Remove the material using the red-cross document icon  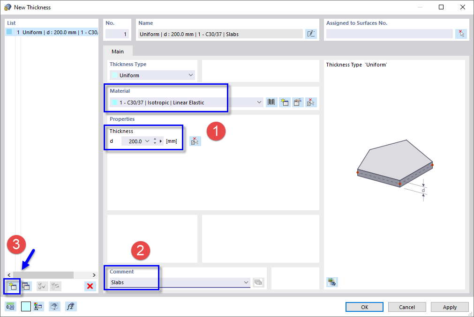pyautogui.click(x=310, y=102)
